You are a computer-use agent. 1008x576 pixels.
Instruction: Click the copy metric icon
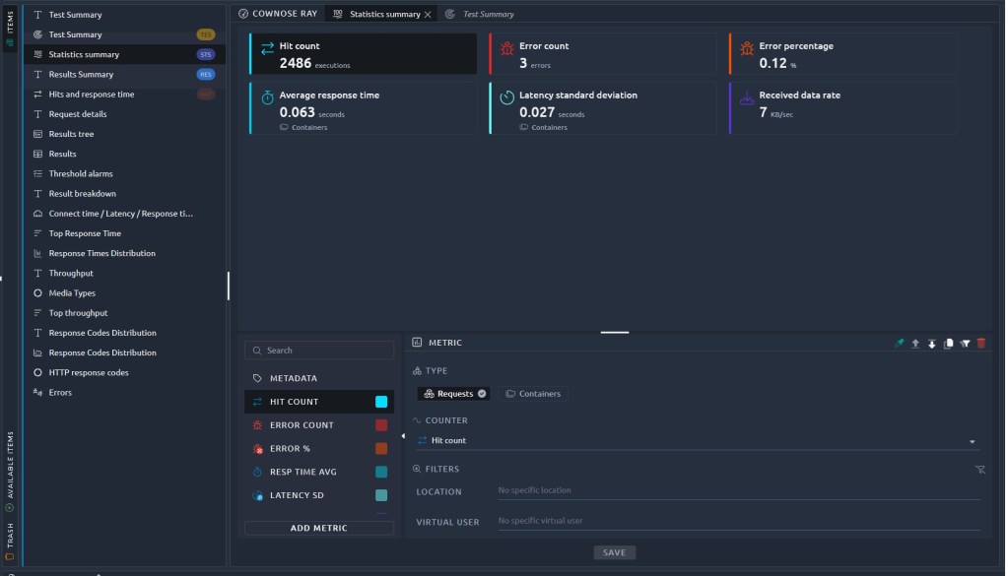click(x=948, y=343)
